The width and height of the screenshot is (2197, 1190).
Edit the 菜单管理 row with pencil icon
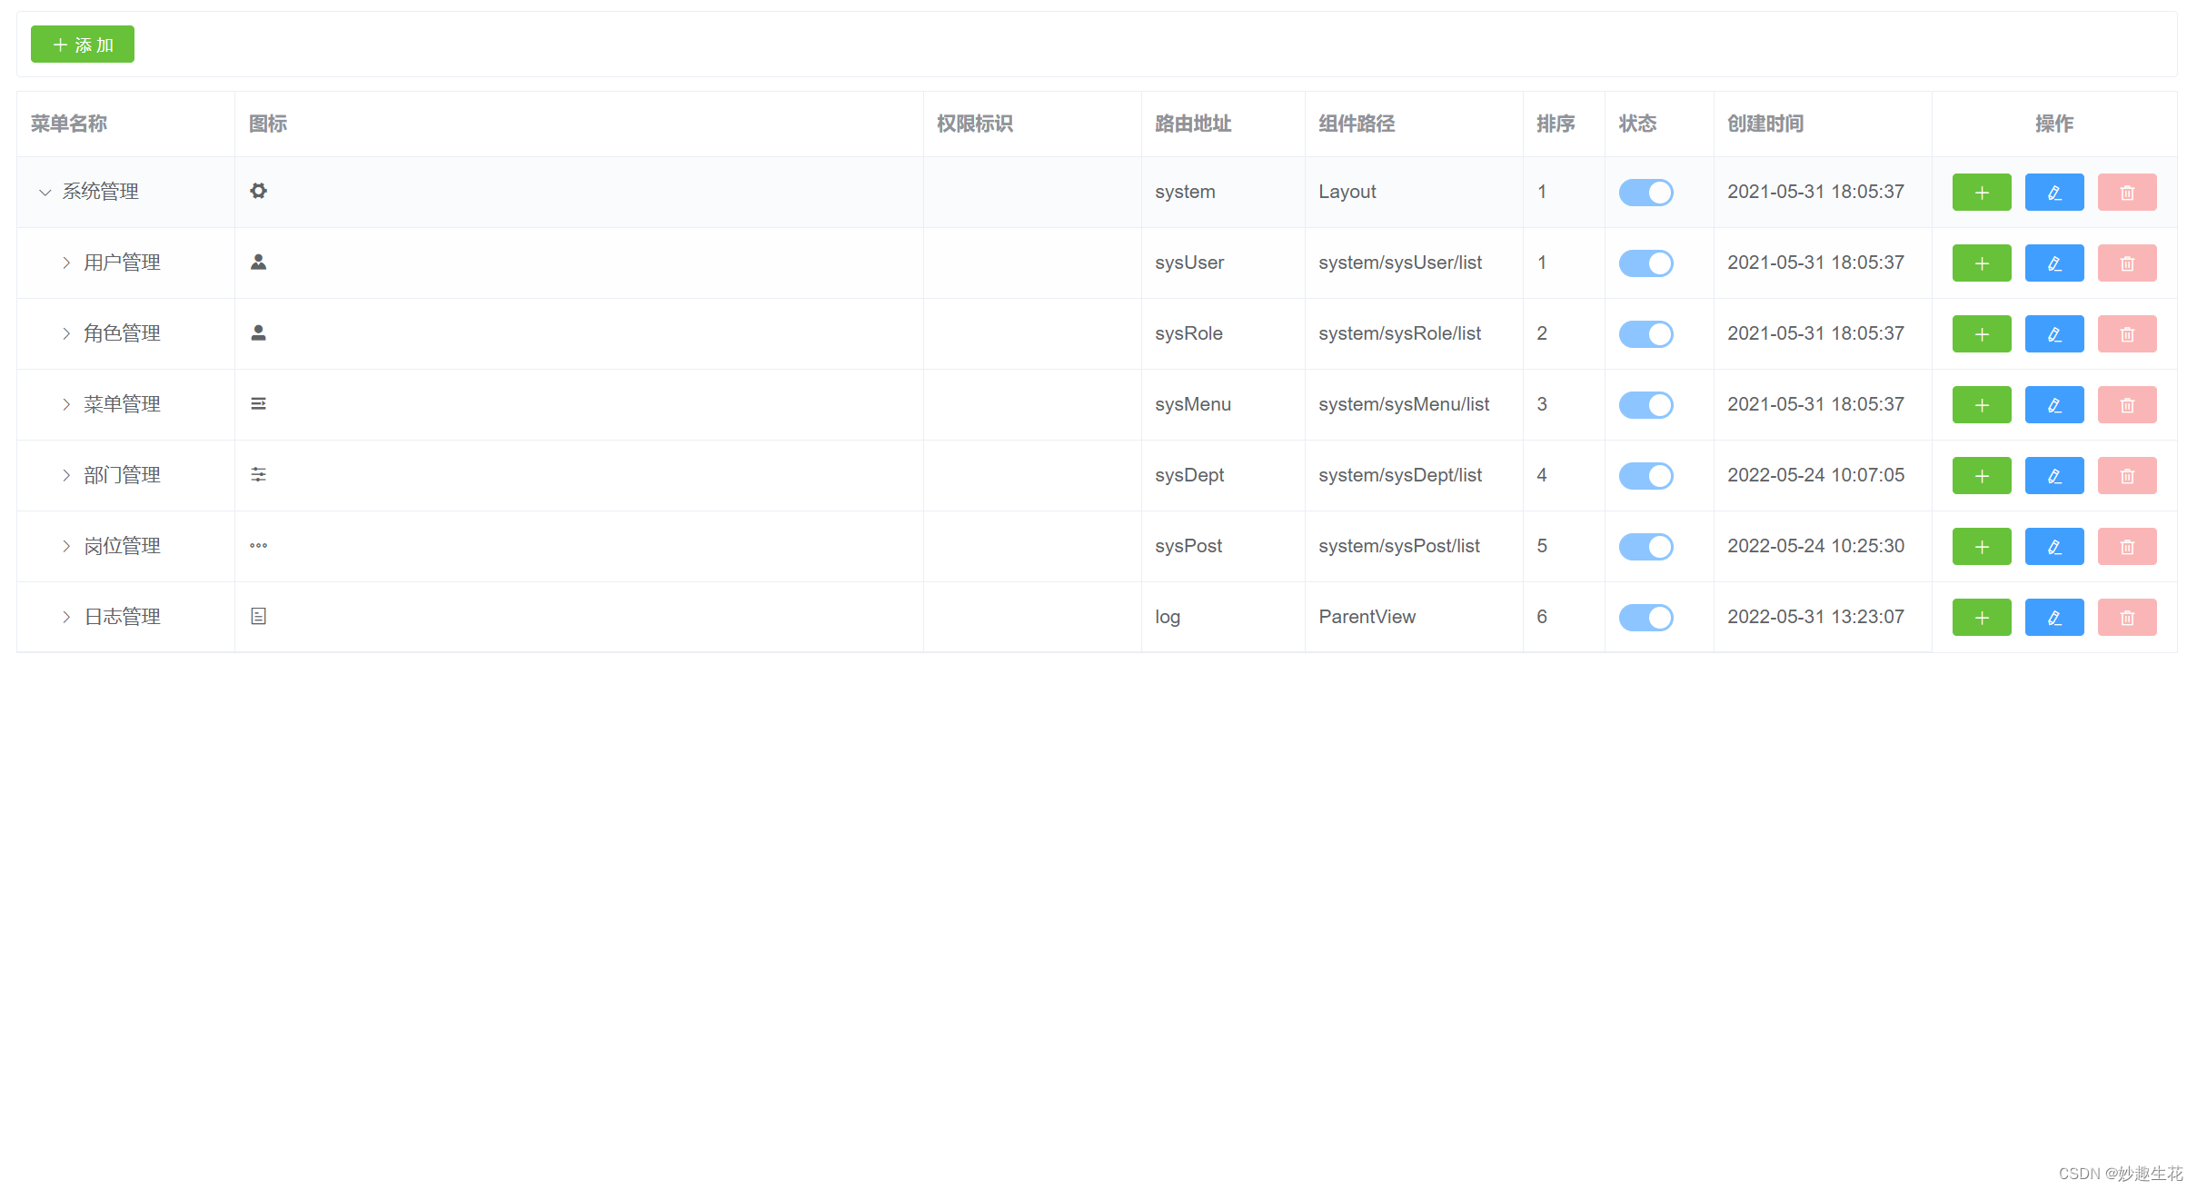2054,405
